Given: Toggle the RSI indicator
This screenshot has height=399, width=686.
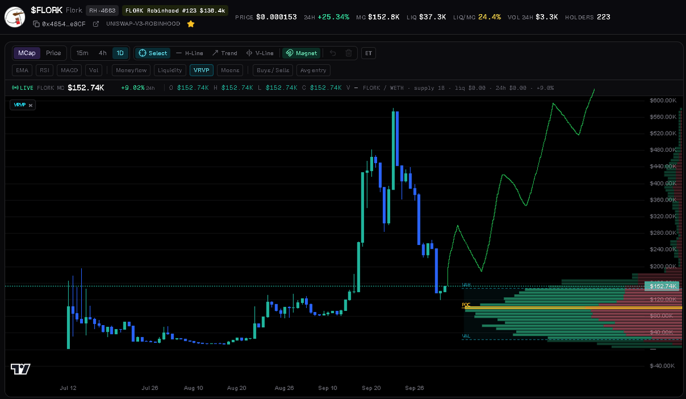Looking at the screenshot, I should 45,70.
